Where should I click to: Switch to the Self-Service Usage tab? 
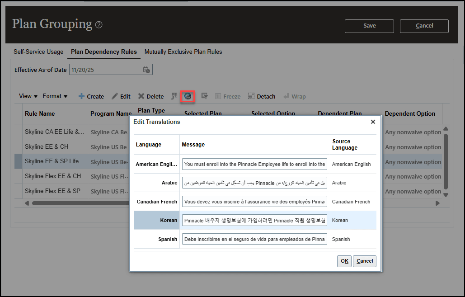[x=38, y=52]
